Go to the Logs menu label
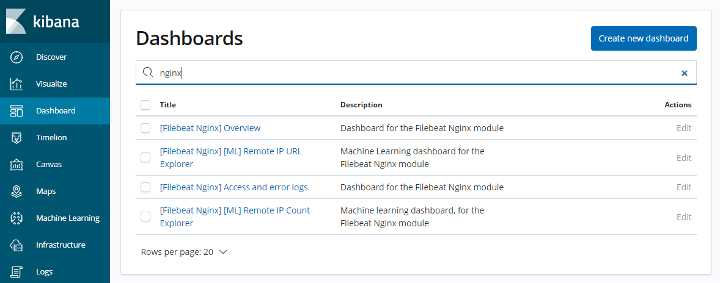 point(45,271)
